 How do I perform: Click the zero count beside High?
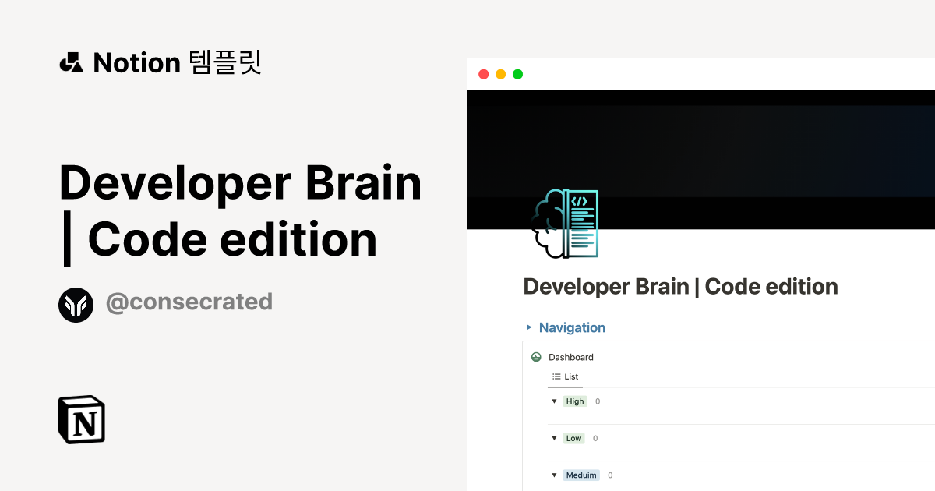click(x=597, y=401)
